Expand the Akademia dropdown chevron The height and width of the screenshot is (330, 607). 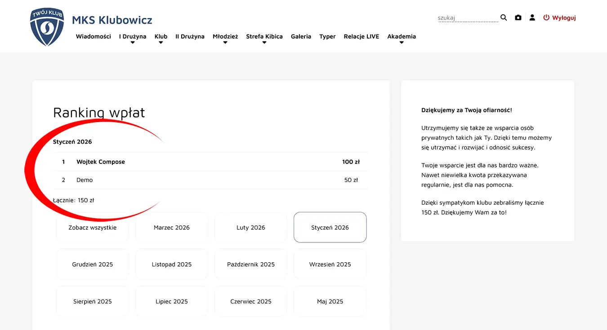coord(401,42)
